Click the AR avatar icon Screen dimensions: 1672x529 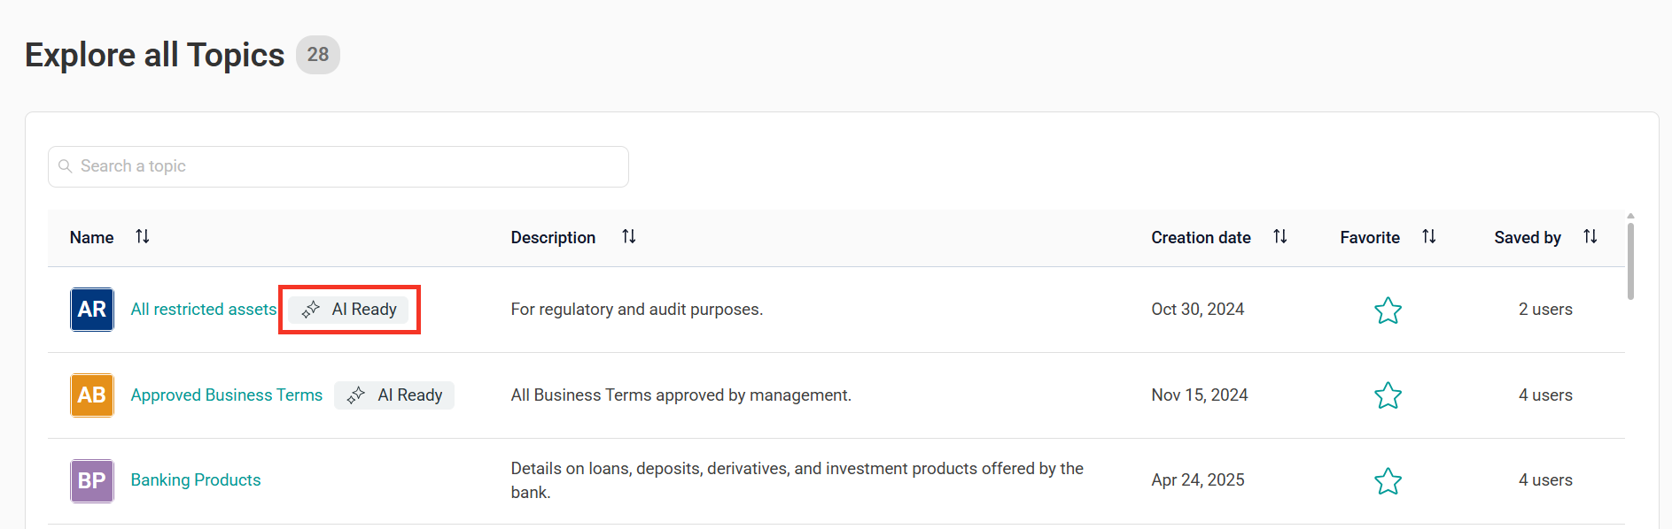(92, 310)
